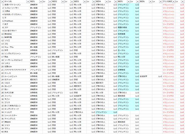Select the name cell シングルマジシャン
Screen dimensions: 185x134
pos(17,54)
